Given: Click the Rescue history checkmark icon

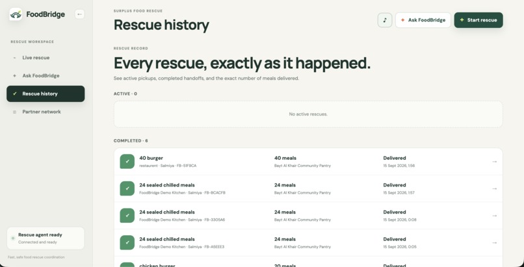Looking at the screenshot, I should 14,94.
